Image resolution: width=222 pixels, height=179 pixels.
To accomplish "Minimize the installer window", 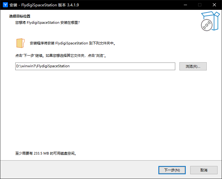I will click(x=185, y=5).
